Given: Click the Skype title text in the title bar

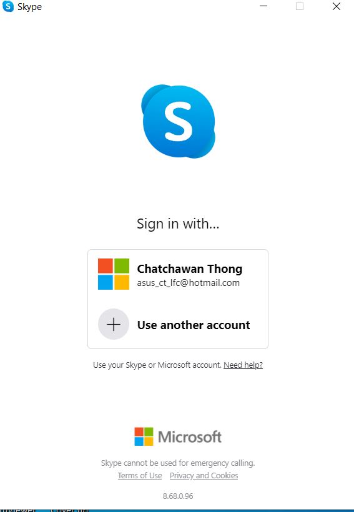Looking at the screenshot, I should point(30,7).
